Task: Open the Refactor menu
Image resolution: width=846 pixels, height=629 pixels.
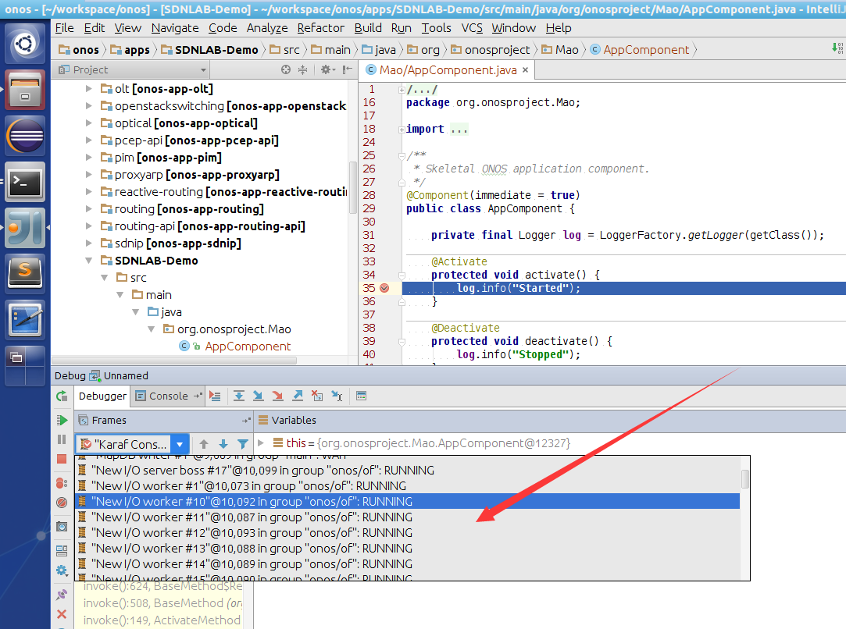Action: [x=320, y=27]
